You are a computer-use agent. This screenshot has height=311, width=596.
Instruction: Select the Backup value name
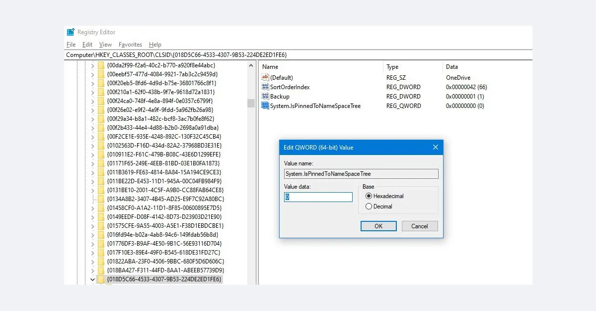coord(280,97)
